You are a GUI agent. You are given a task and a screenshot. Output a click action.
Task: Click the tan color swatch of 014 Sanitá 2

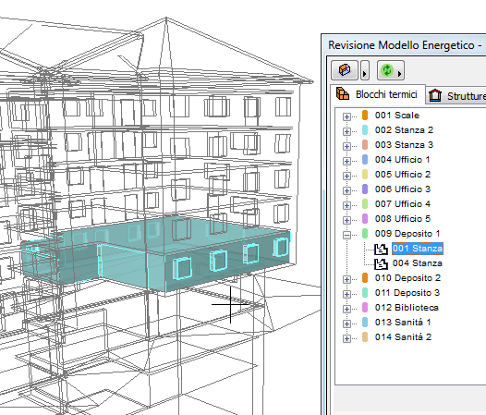click(x=365, y=336)
